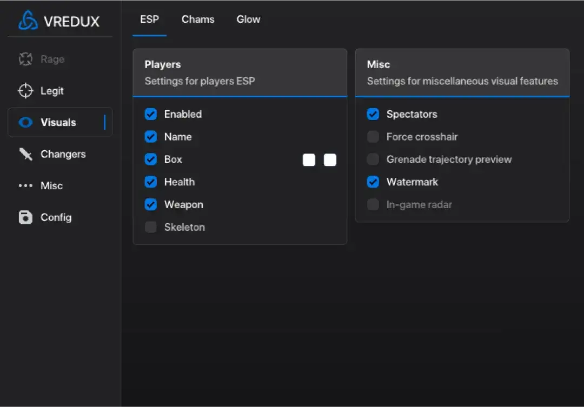Switch to the Chams tab
Image resolution: width=584 pixels, height=407 pixels.
(x=198, y=19)
